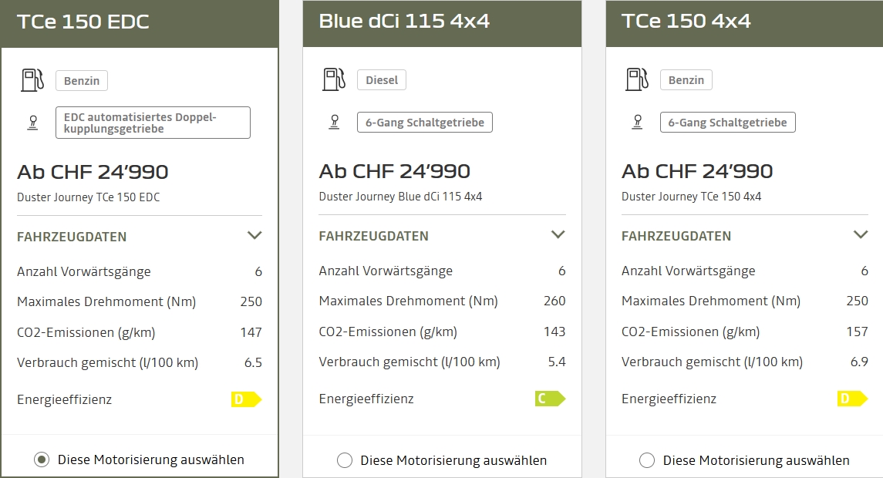Click the Blue dCi 115 4x4 card header
This screenshot has width=883, height=478.
click(x=442, y=22)
